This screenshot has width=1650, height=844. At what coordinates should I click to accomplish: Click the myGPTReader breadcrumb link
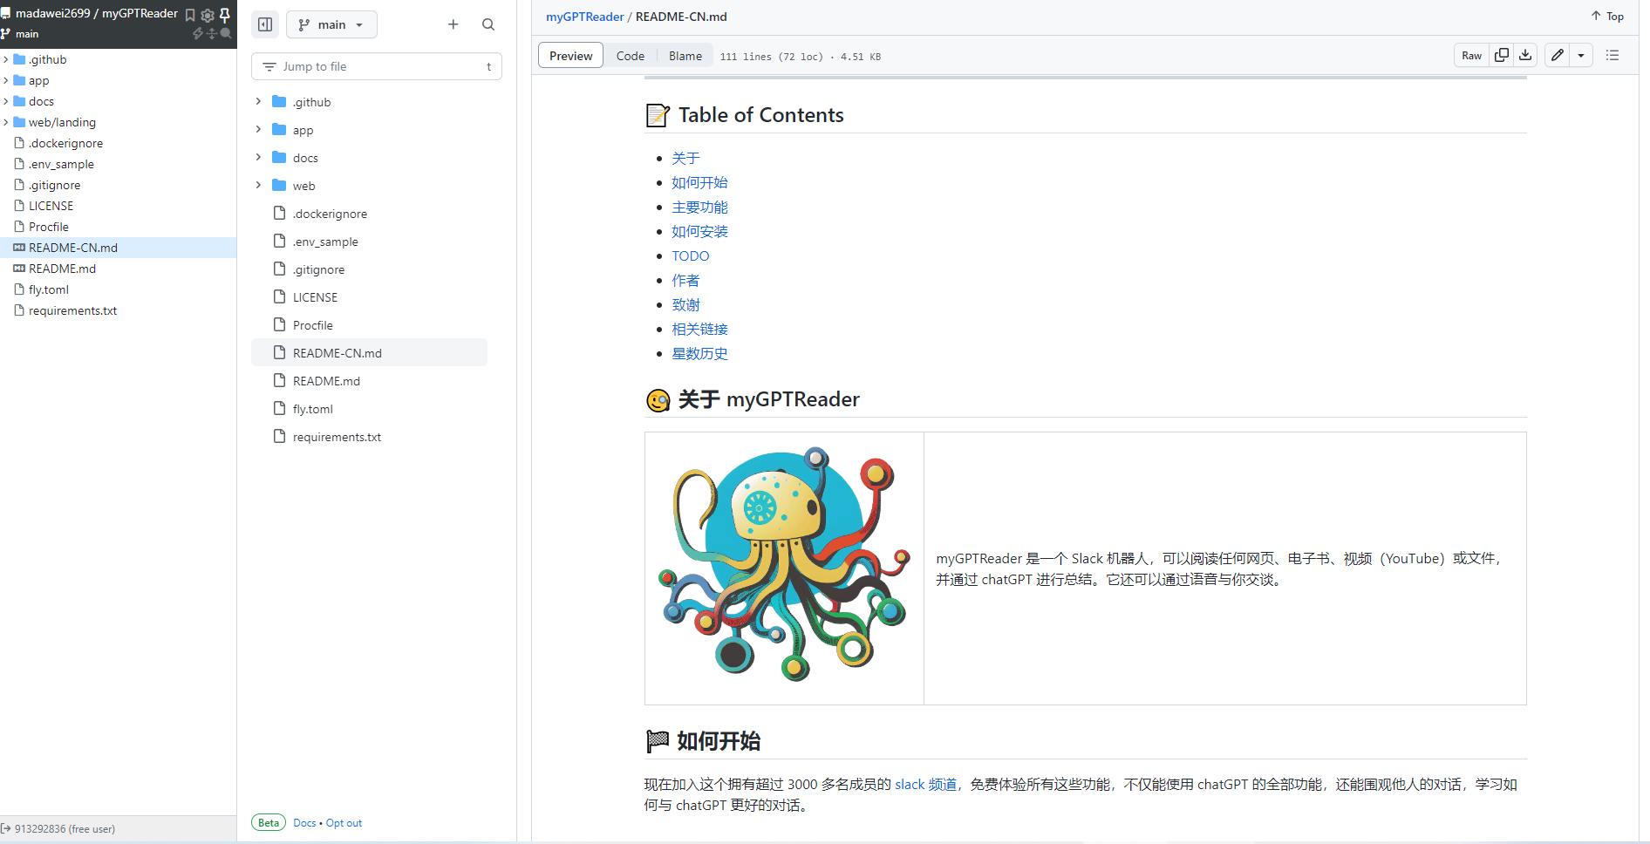(x=585, y=17)
